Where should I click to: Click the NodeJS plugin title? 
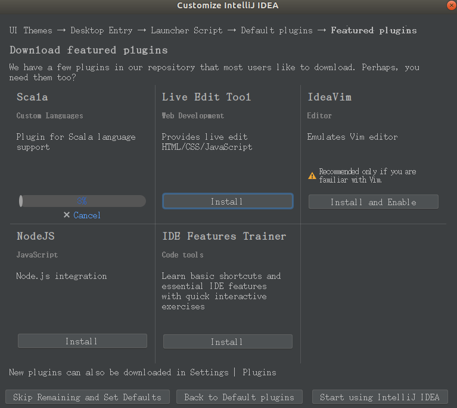[x=36, y=236]
